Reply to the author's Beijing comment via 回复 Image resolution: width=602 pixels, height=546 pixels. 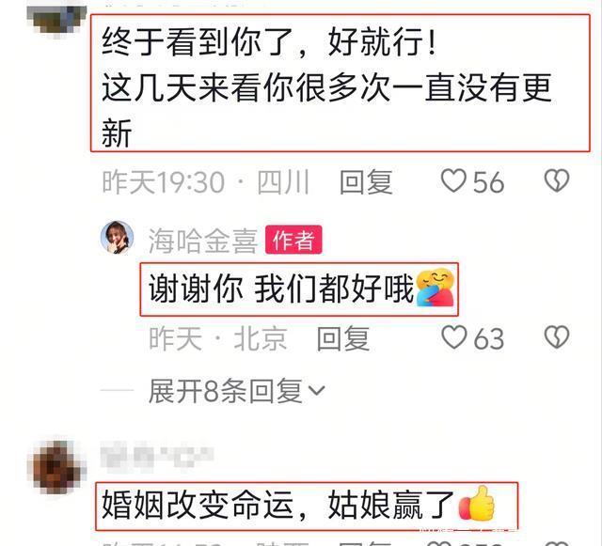coord(343,338)
